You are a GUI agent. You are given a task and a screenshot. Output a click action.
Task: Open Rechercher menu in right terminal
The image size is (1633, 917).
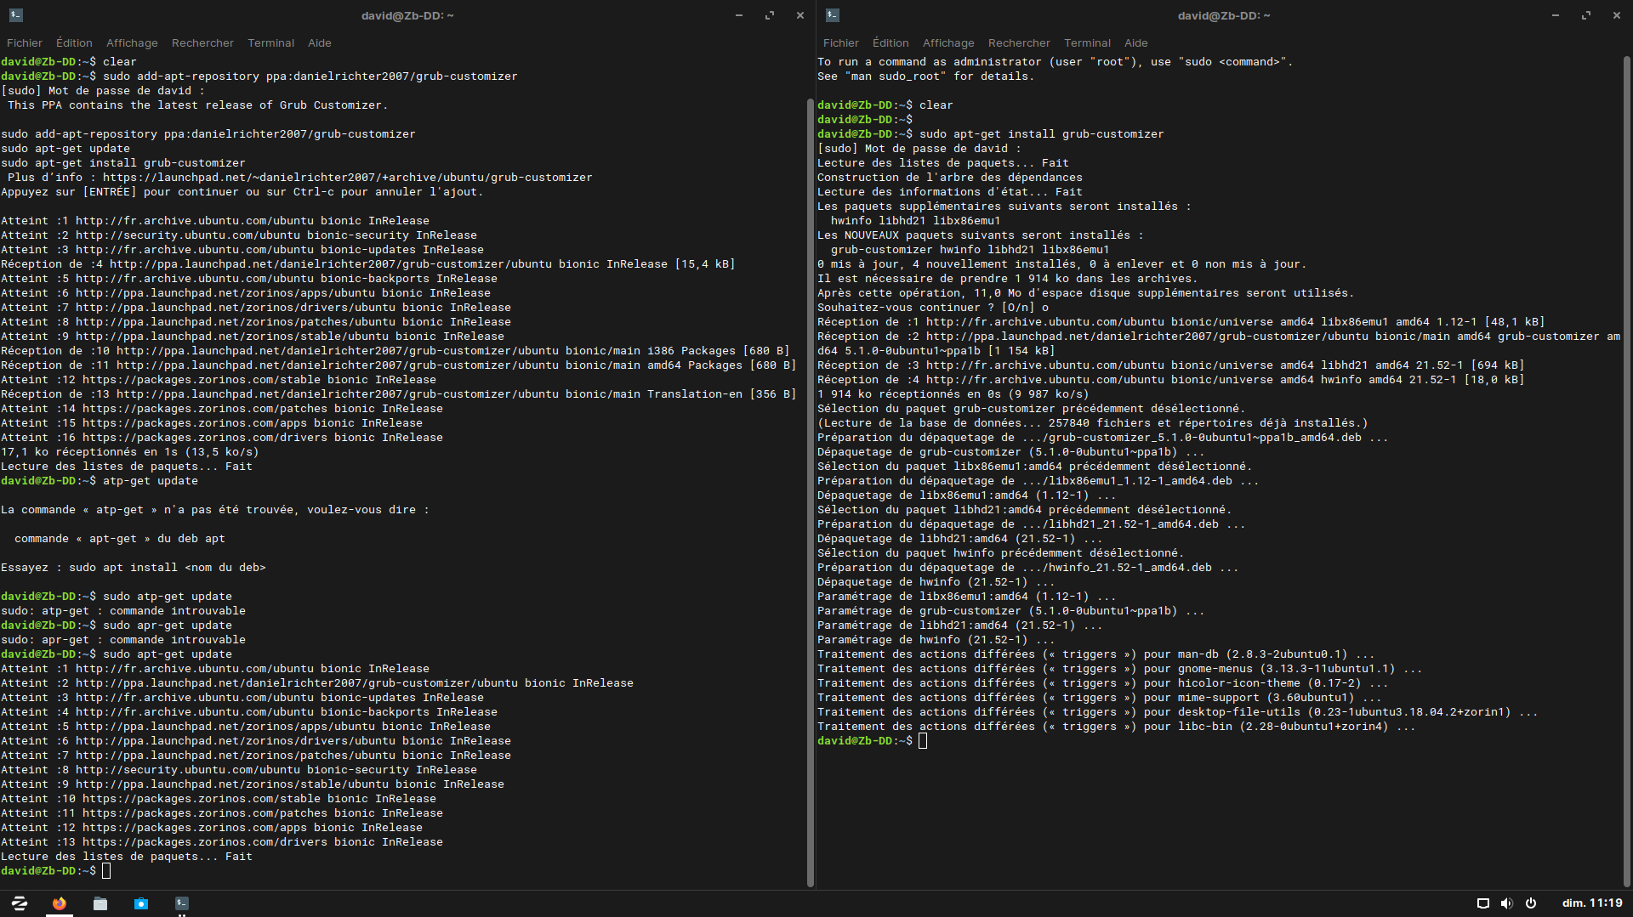click(x=1019, y=42)
